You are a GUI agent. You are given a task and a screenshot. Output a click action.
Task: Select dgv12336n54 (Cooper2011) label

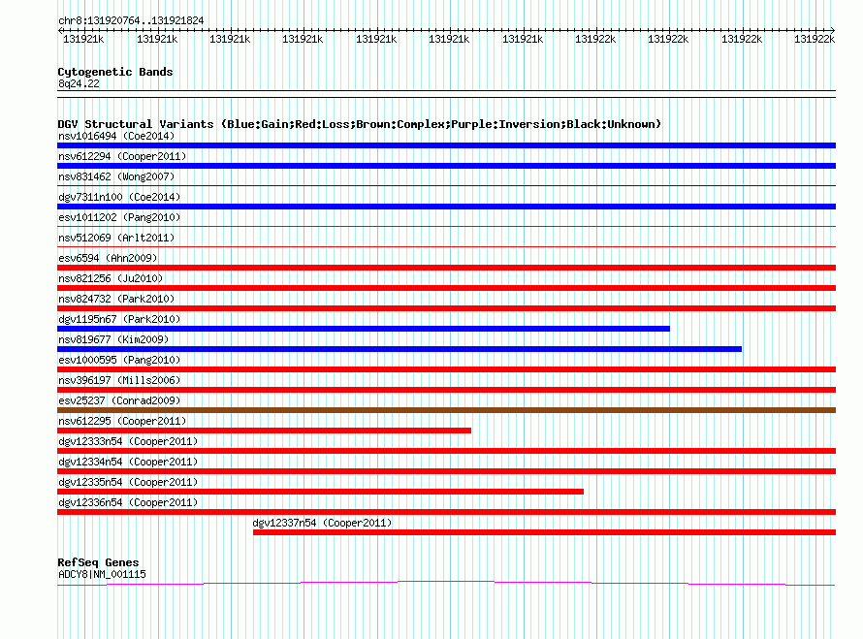128,502
